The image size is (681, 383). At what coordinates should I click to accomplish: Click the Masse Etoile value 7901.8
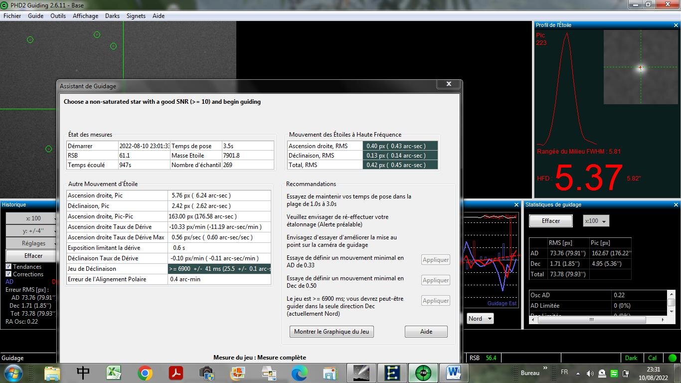248,156
